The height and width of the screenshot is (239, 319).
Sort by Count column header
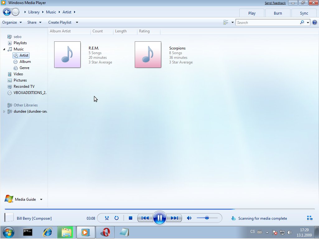point(102,31)
